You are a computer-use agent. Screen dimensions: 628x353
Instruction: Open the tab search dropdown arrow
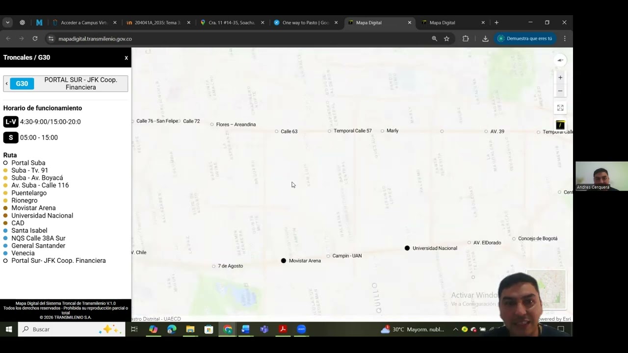coord(7,23)
